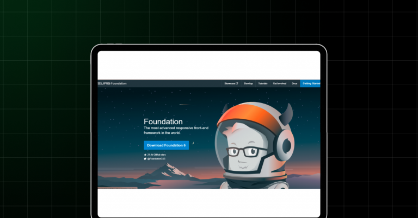Open the Showcase menu item
Screen dimensions: 418x218
[230, 84]
